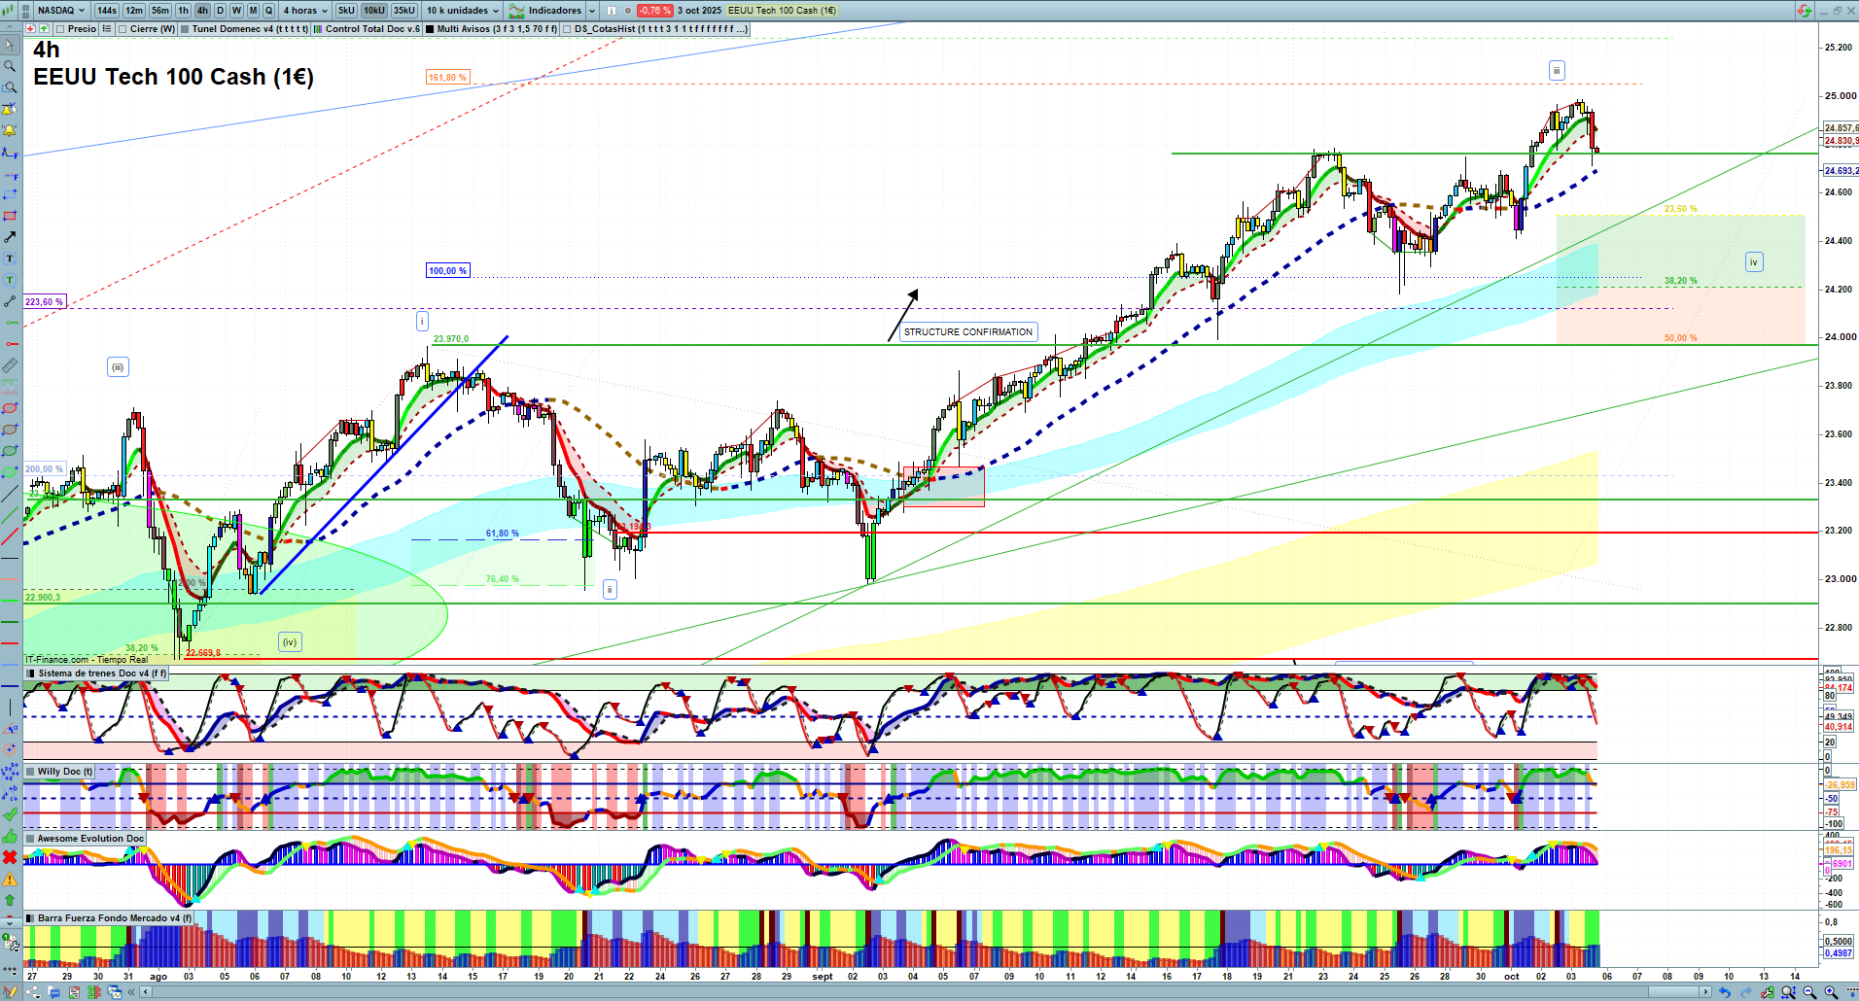Toggle the Awesome Evolution Doc panel square

coord(30,838)
